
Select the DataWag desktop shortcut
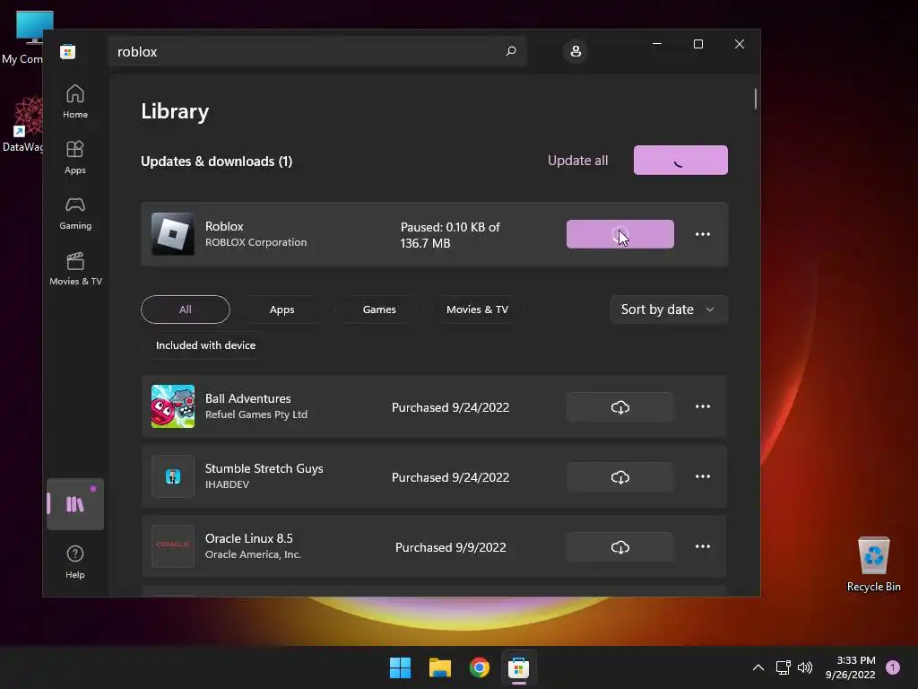(22, 125)
